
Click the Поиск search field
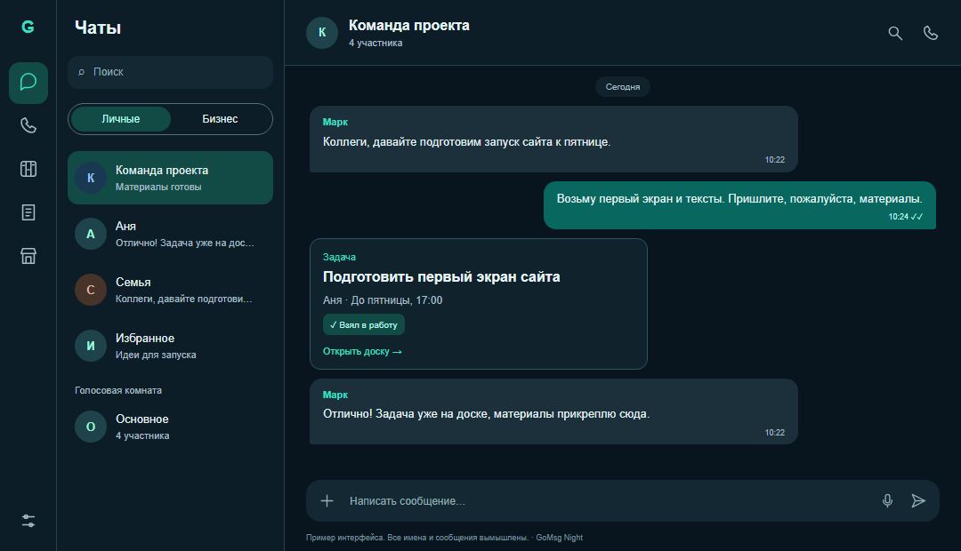[170, 72]
